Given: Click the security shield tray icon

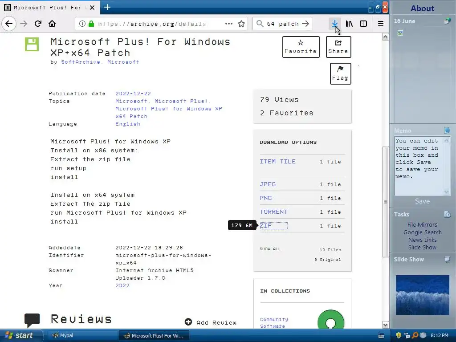Looking at the screenshot, I should click(x=399, y=335).
